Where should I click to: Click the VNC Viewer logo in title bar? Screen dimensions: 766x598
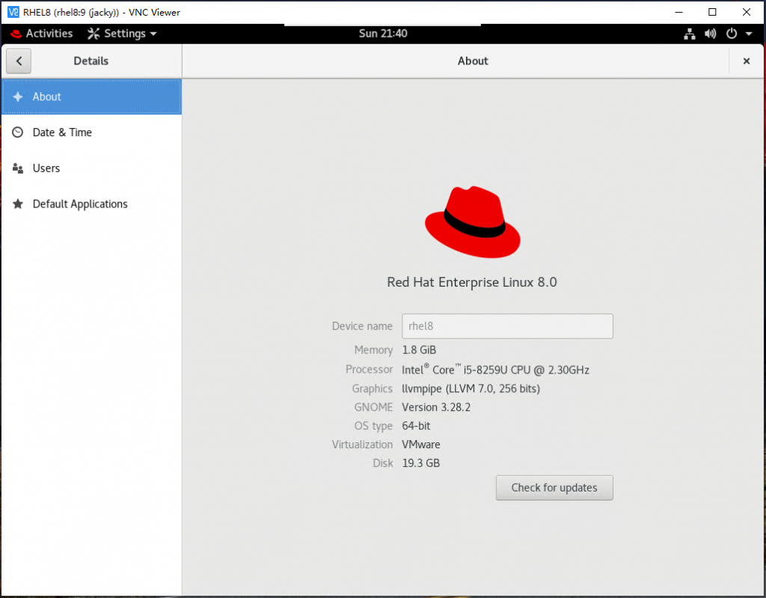point(13,12)
